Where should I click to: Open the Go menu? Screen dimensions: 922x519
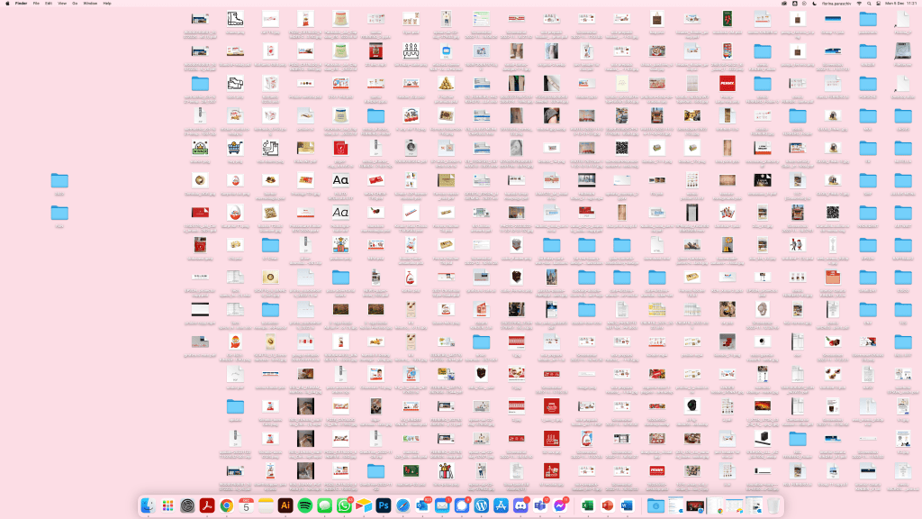pos(74,4)
